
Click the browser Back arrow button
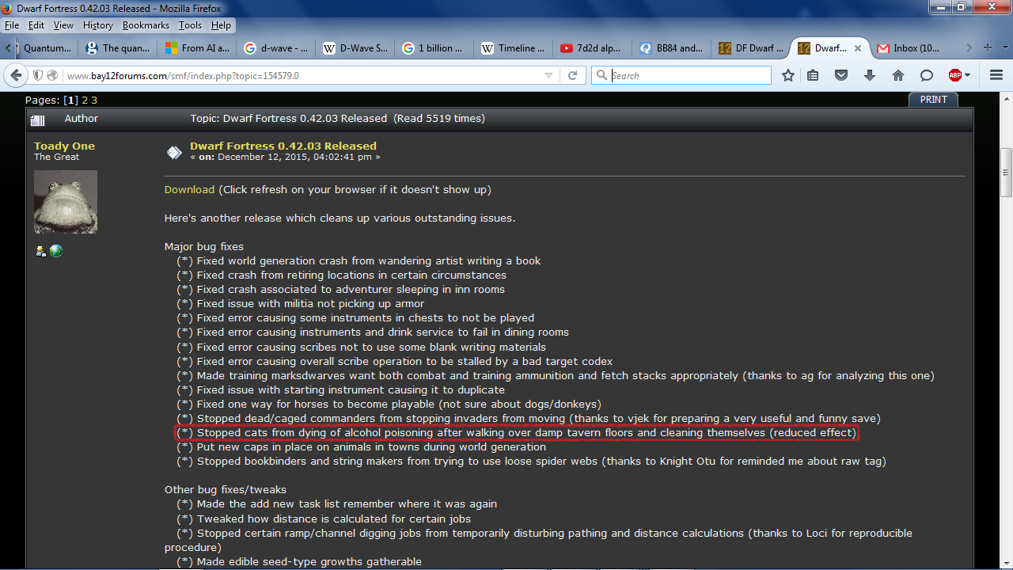click(x=15, y=75)
